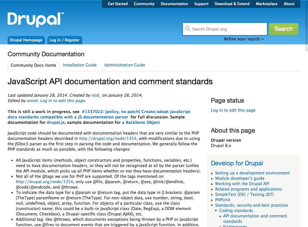
Task: Open author nod_ profile link
Action: [x=96, y=95]
